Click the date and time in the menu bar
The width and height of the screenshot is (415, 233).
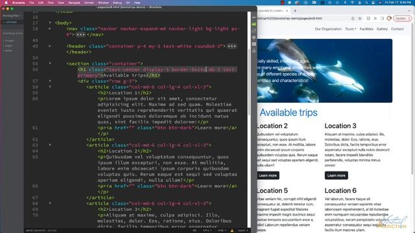pos(398,3)
